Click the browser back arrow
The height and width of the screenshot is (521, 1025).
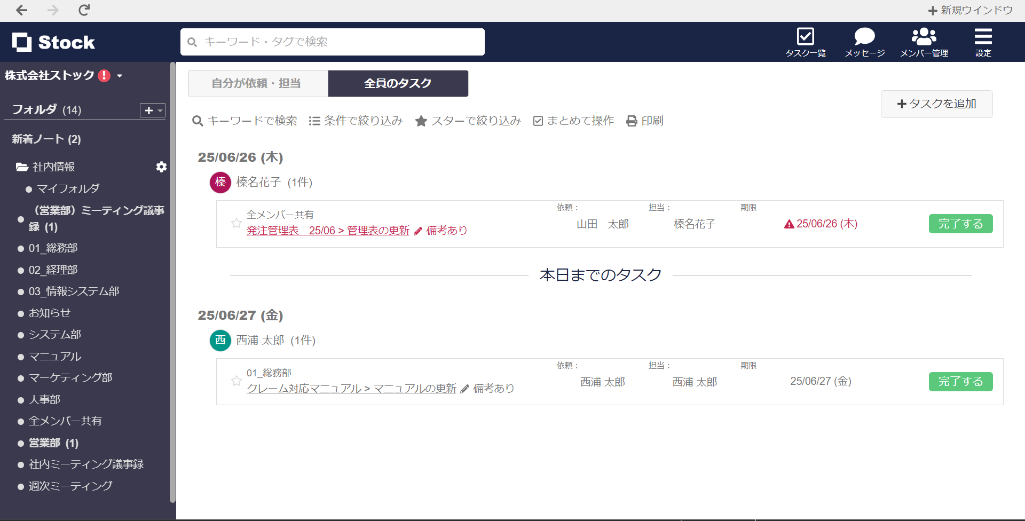point(22,10)
